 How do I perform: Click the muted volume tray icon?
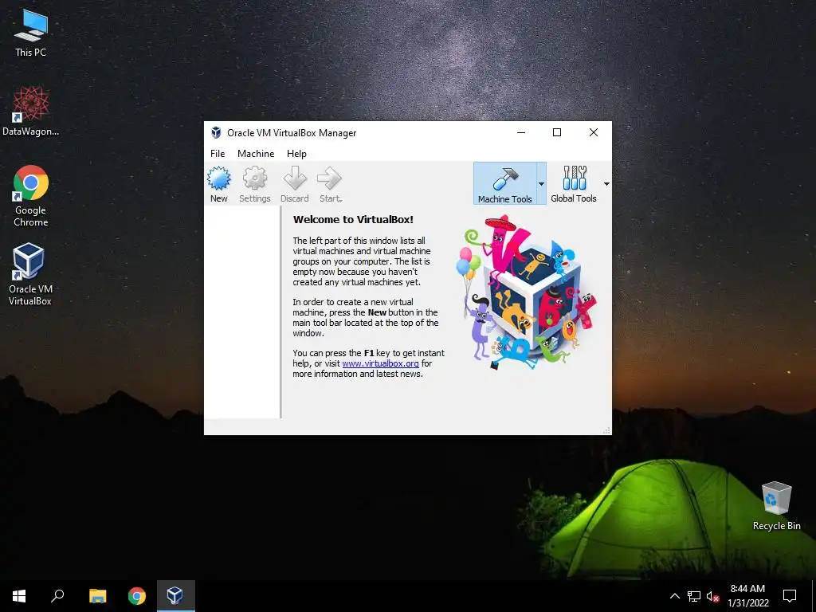[712, 596]
